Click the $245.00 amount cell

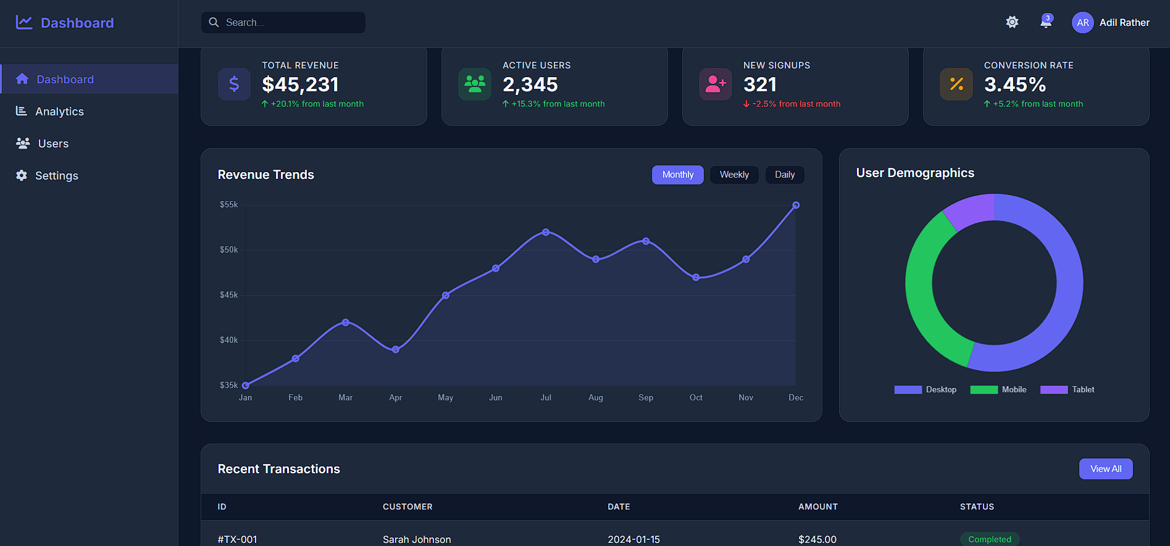click(817, 539)
